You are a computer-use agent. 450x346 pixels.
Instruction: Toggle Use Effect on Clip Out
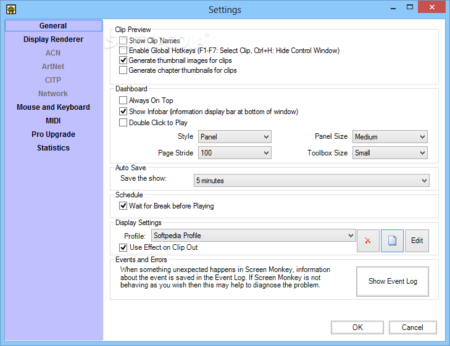click(x=123, y=247)
